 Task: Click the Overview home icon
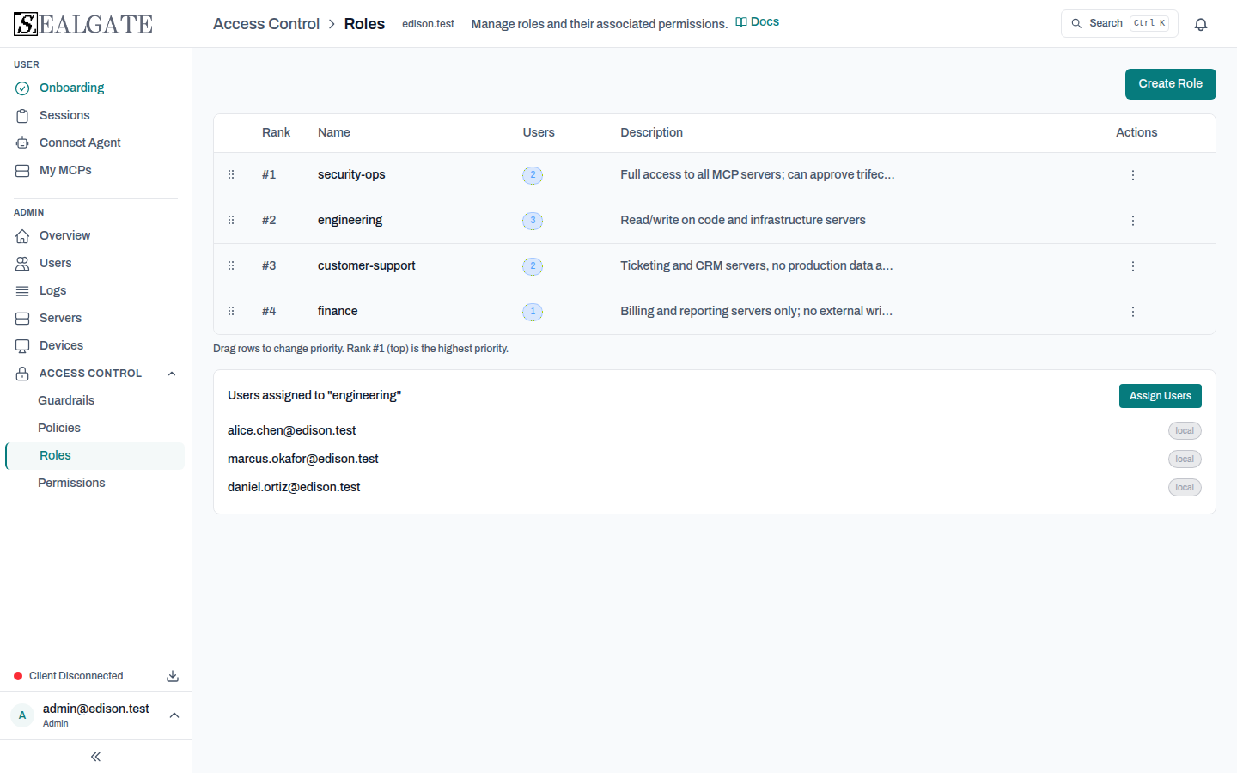22,236
